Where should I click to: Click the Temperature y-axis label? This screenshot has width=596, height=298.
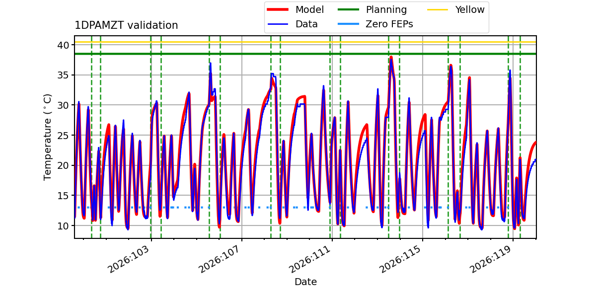pos(48,137)
